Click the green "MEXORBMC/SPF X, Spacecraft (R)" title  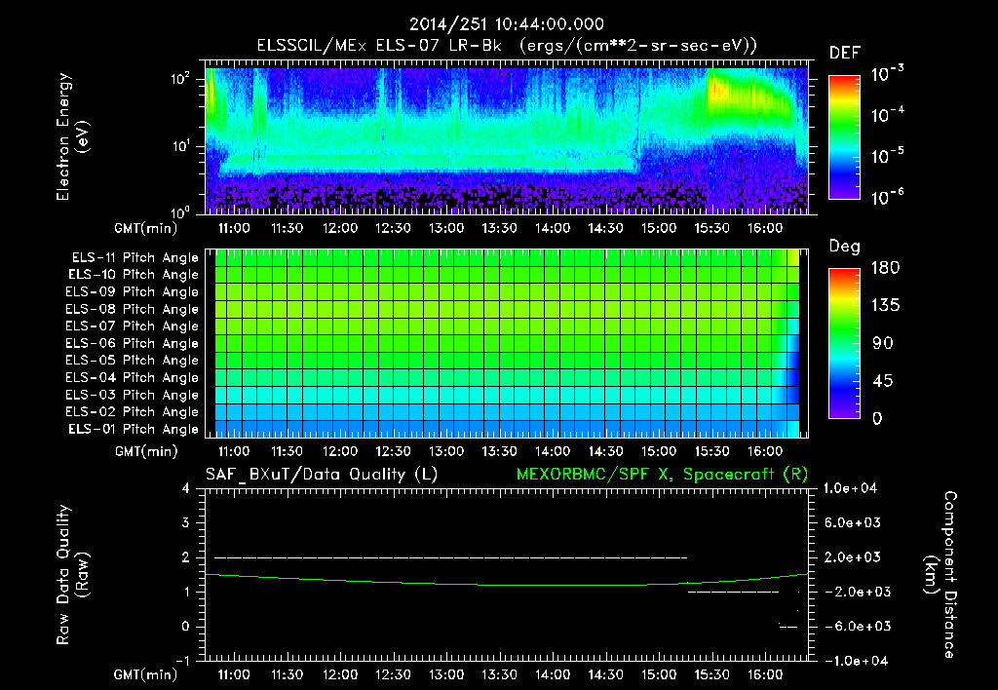click(x=662, y=475)
